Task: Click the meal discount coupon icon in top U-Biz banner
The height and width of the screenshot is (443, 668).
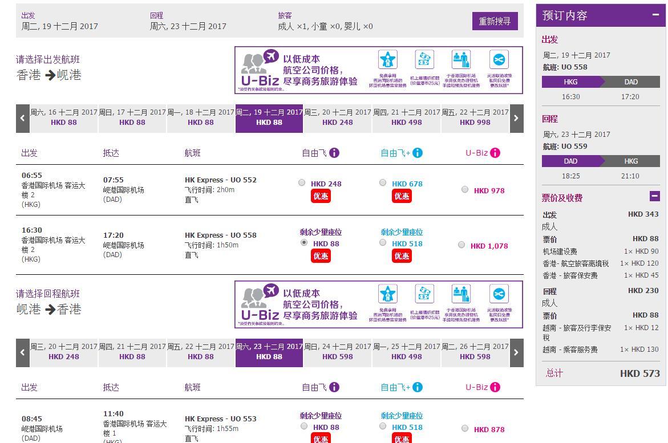Action: [x=424, y=60]
